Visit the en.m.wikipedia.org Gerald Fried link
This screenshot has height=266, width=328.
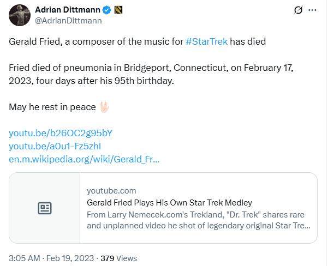(x=84, y=159)
